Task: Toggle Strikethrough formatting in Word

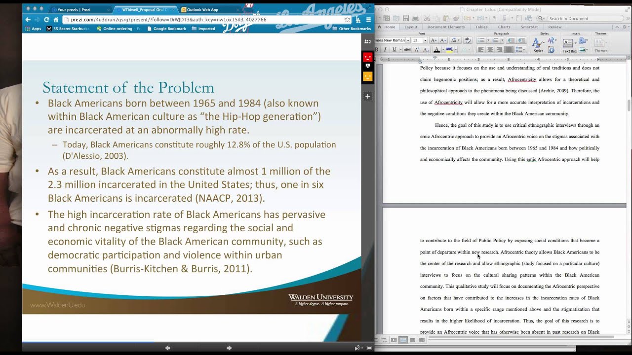Action: [x=407, y=49]
